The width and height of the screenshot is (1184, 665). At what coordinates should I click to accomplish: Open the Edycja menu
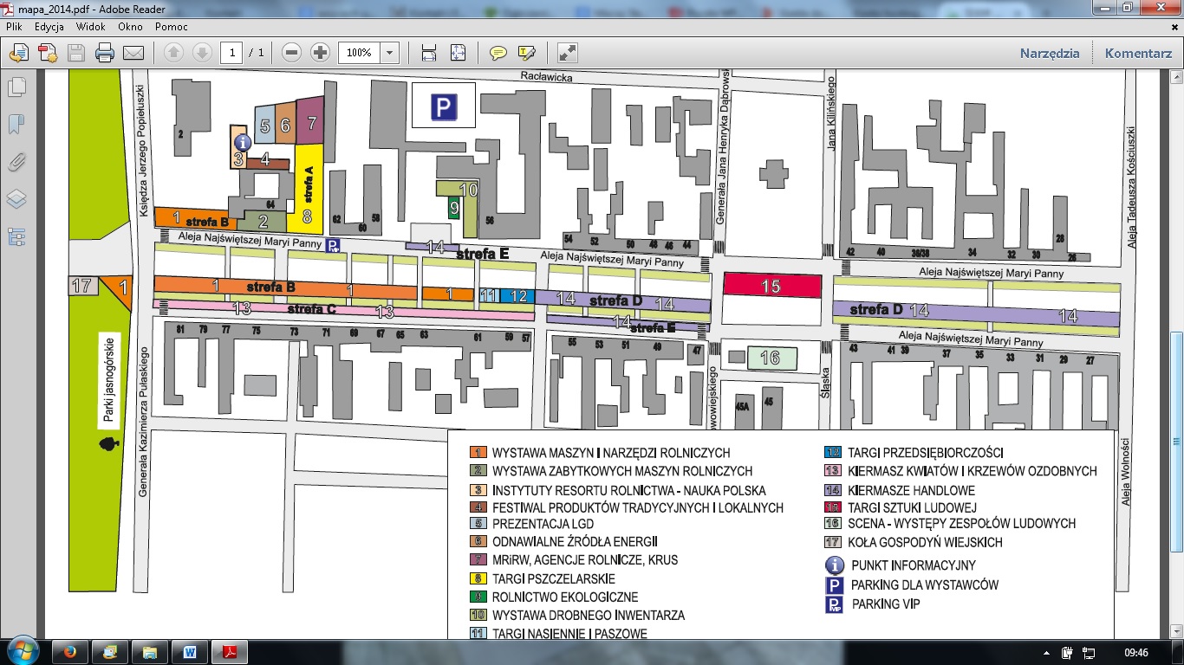coord(49,27)
